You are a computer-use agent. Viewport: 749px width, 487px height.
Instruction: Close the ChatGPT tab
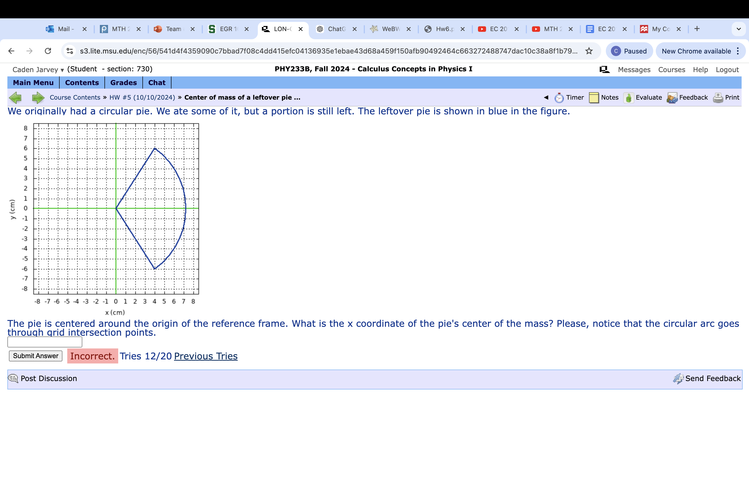click(x=354, y=29)
